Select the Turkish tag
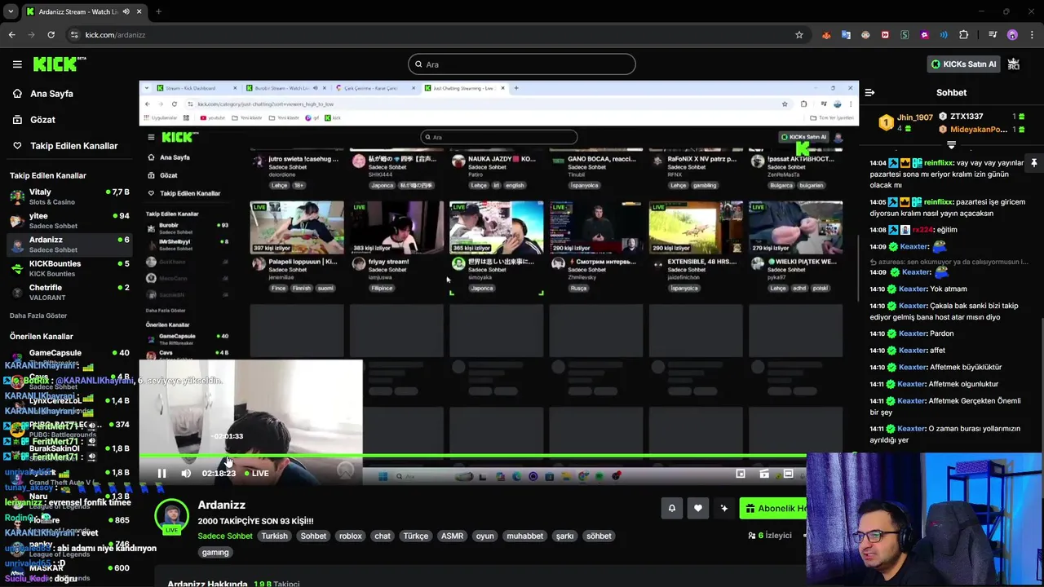 click(274, 536)
